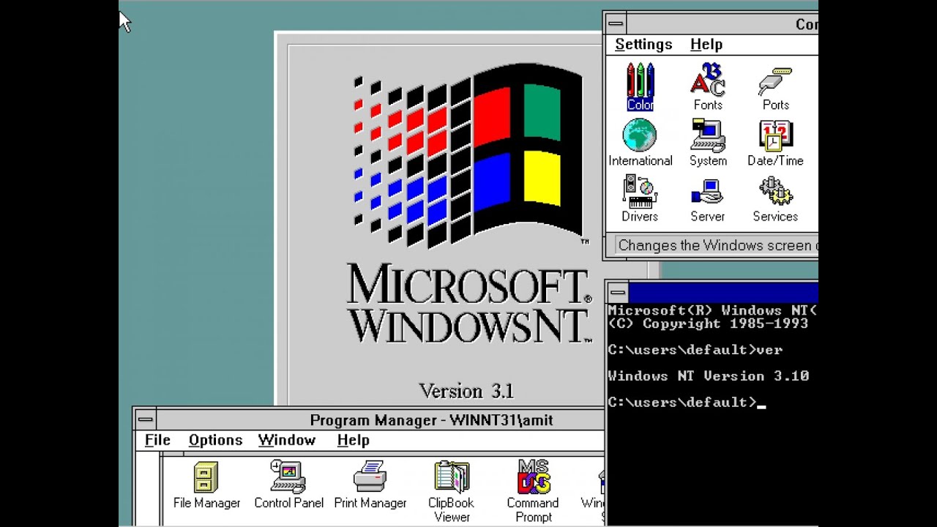Open Program Manager's Window menu
Viewport: 937px width, 527px height.
[x=287, y=440]
